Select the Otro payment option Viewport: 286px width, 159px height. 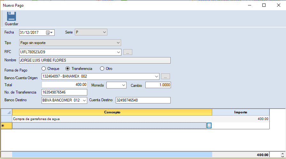[102, 69]
